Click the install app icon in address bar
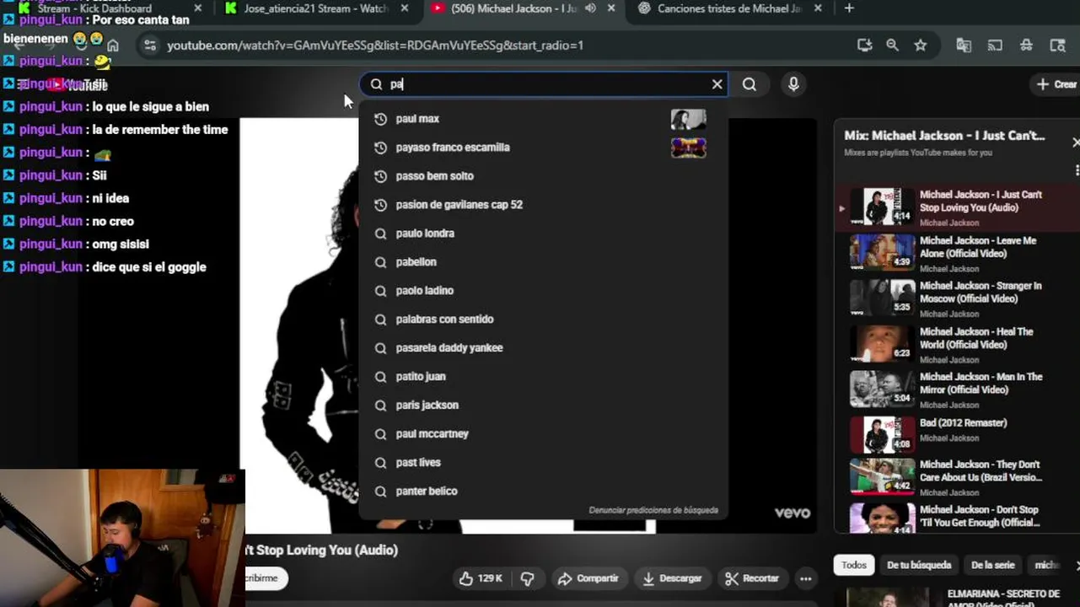 (x=864, y=46)
